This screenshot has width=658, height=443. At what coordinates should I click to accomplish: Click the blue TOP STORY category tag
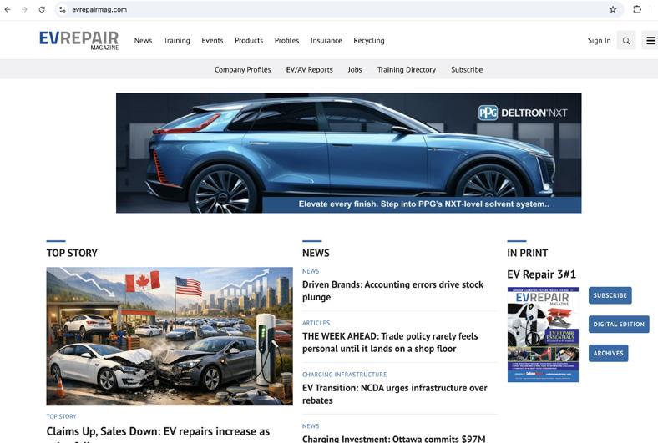pos(61,416)
